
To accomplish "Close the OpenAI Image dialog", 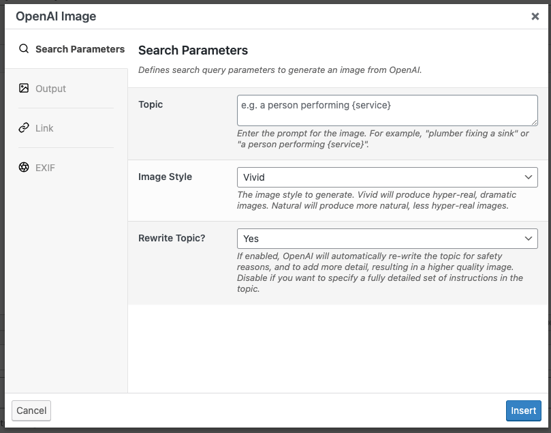I will 535,16.
